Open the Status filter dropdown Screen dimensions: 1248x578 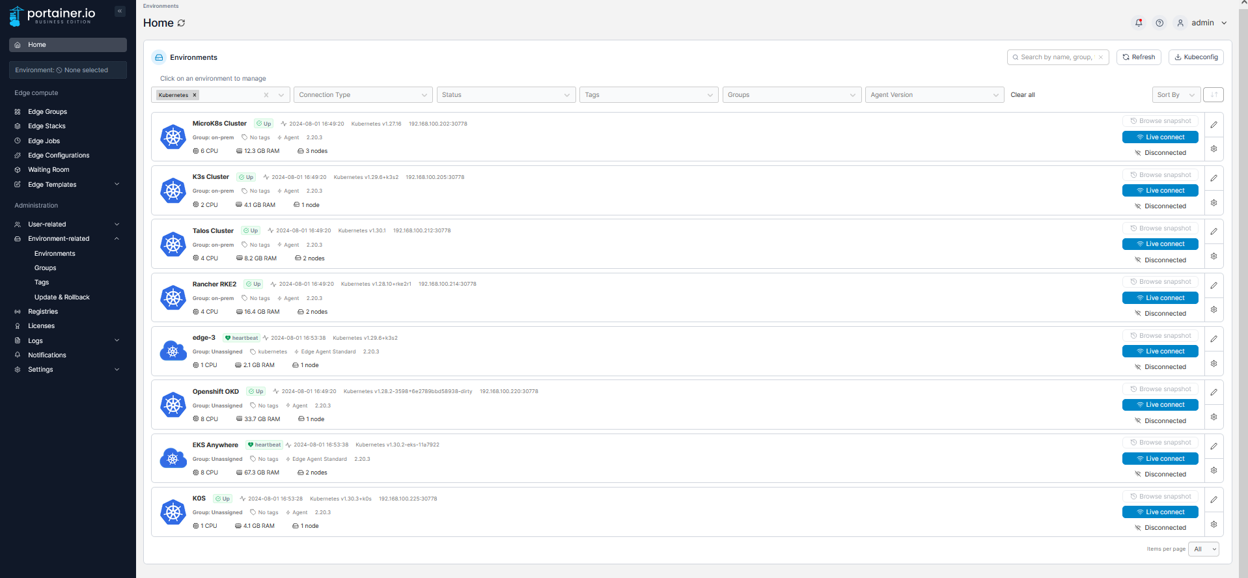click(506, 95)
